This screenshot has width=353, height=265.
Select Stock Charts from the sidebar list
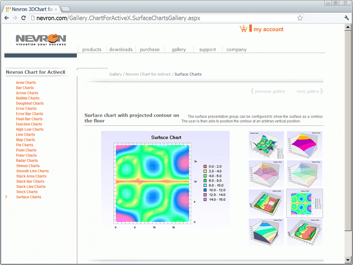point(26,192)
